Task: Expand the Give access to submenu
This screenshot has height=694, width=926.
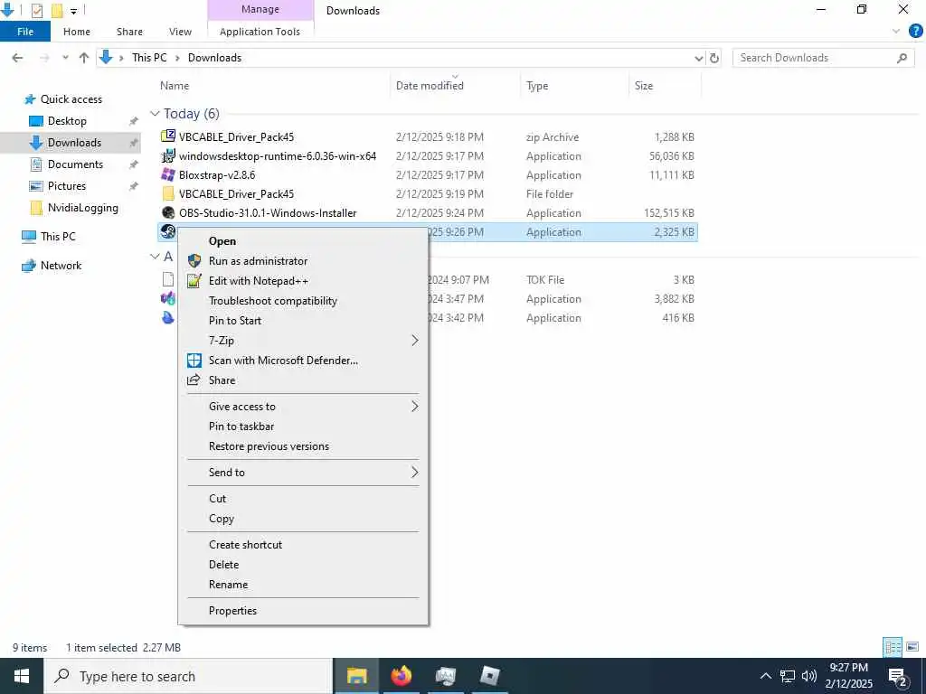Action: (414, 406)
